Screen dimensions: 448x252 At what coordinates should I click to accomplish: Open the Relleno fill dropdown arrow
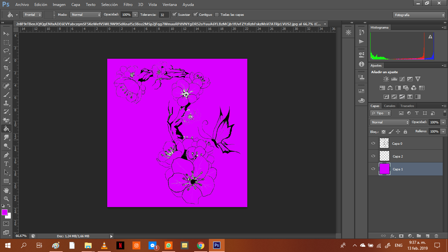pos(443,131)
